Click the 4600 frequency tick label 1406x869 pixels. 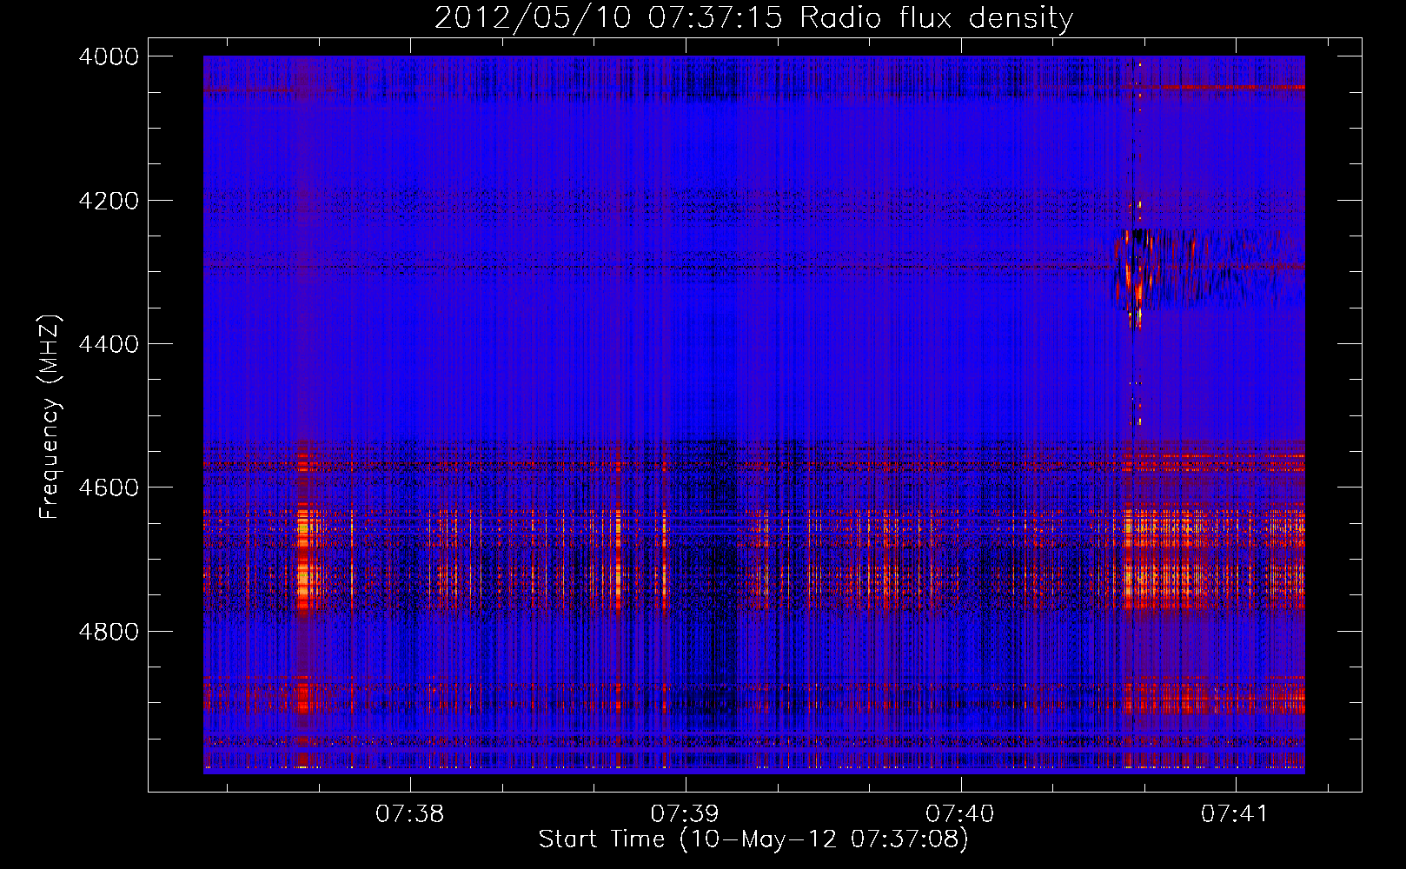[x=109, y=488]
